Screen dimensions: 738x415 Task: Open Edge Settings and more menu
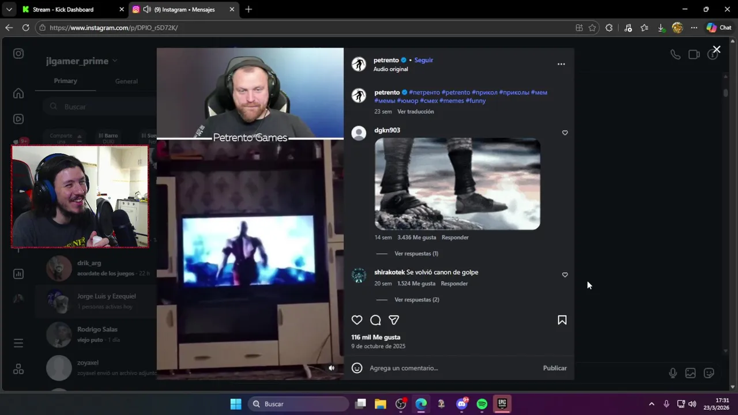(694, 28)
